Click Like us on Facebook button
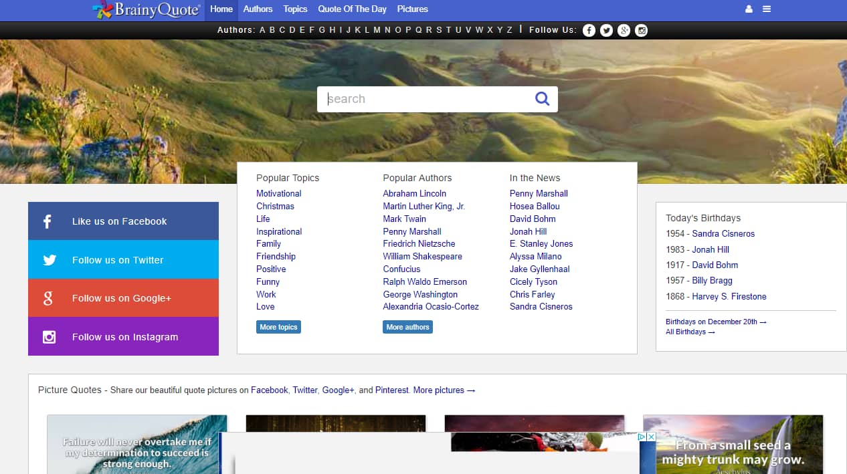The width and height of the screenshot is (847, 474). pyautogui.click(x=123, y=221)
